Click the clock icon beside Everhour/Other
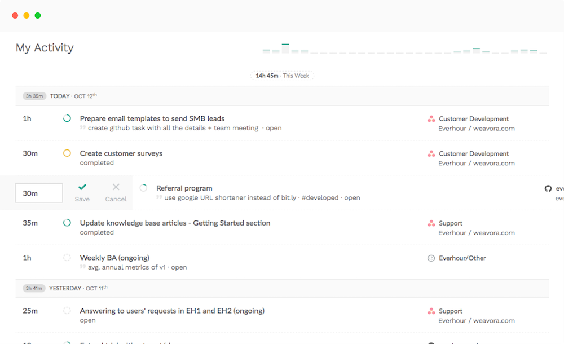Image resolution: width=564 pixels, height=344 pixels. [x=431, y=258]
